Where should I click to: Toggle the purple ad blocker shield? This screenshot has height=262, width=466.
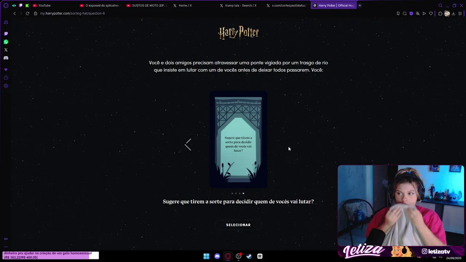point(411,13)
